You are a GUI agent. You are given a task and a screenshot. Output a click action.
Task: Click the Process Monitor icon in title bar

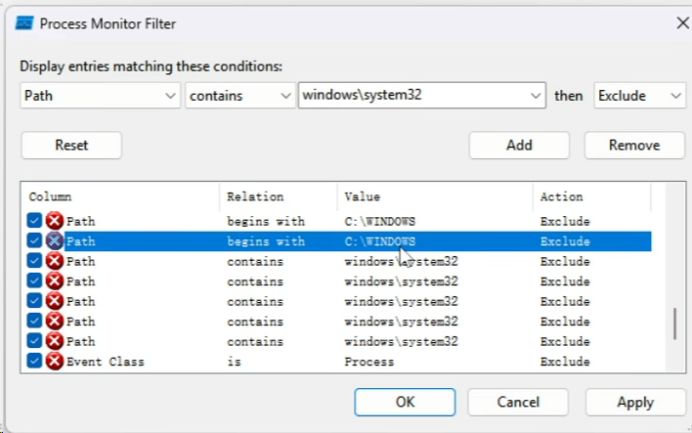(x=24, y=23)
